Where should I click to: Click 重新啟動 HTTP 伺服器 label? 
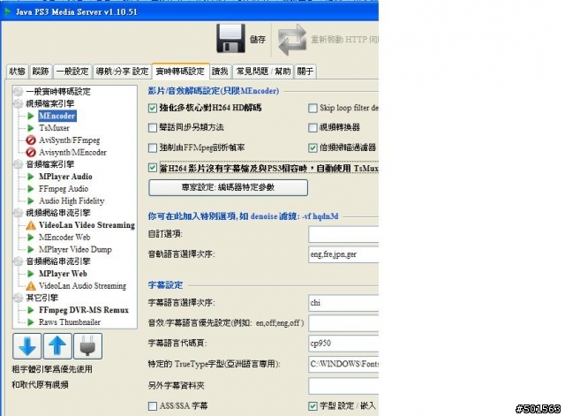click(344, 39)
